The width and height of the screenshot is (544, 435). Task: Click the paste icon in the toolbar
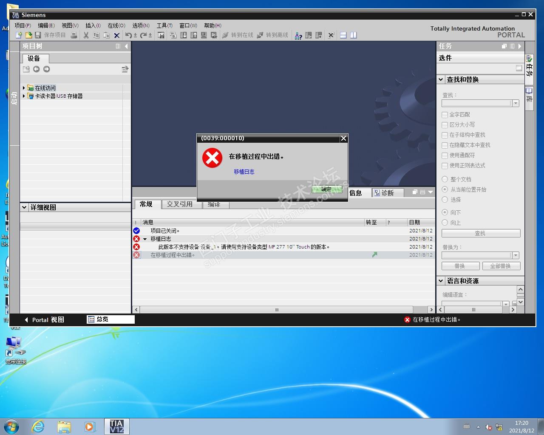point(107,35)
